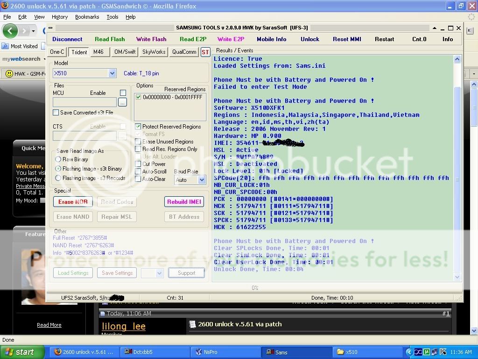Toggle Protect Reserved Regions checkbox
Viewport: 478px width, 359px height.
coord(138,126)
